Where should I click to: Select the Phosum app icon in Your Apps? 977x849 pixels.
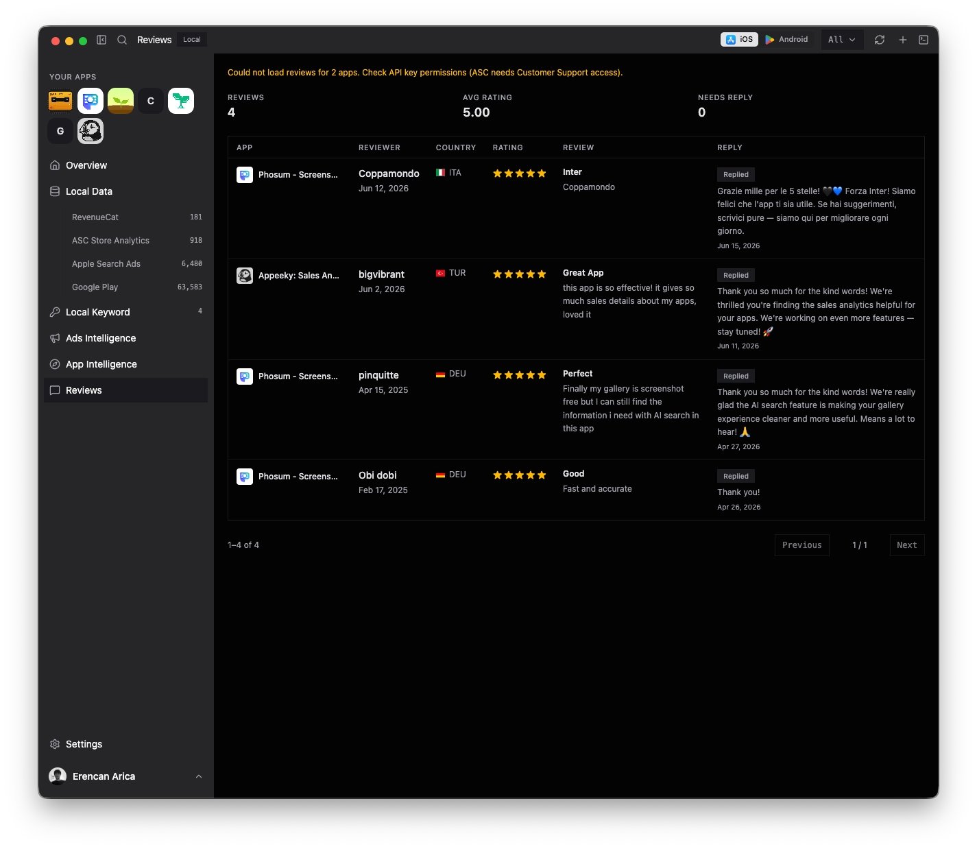pos(91,101)
